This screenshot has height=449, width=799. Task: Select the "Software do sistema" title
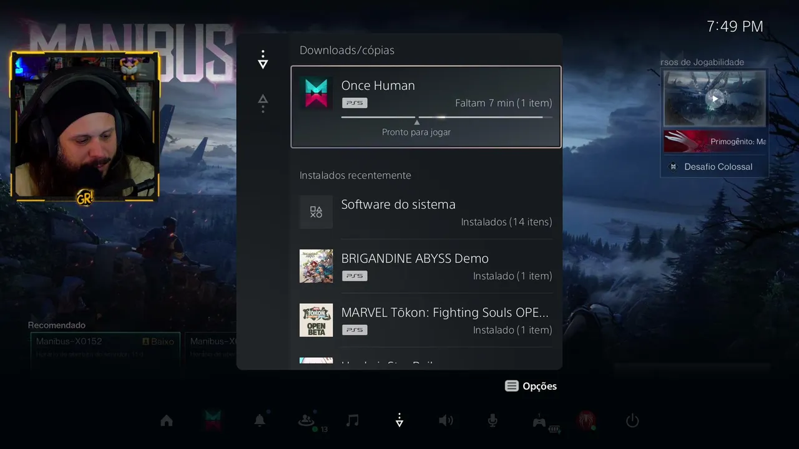[398, 205]
